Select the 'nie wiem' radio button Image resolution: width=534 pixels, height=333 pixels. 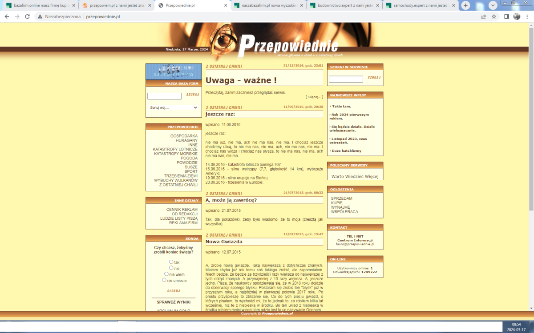pyautogui.click(x=166, y=274)
